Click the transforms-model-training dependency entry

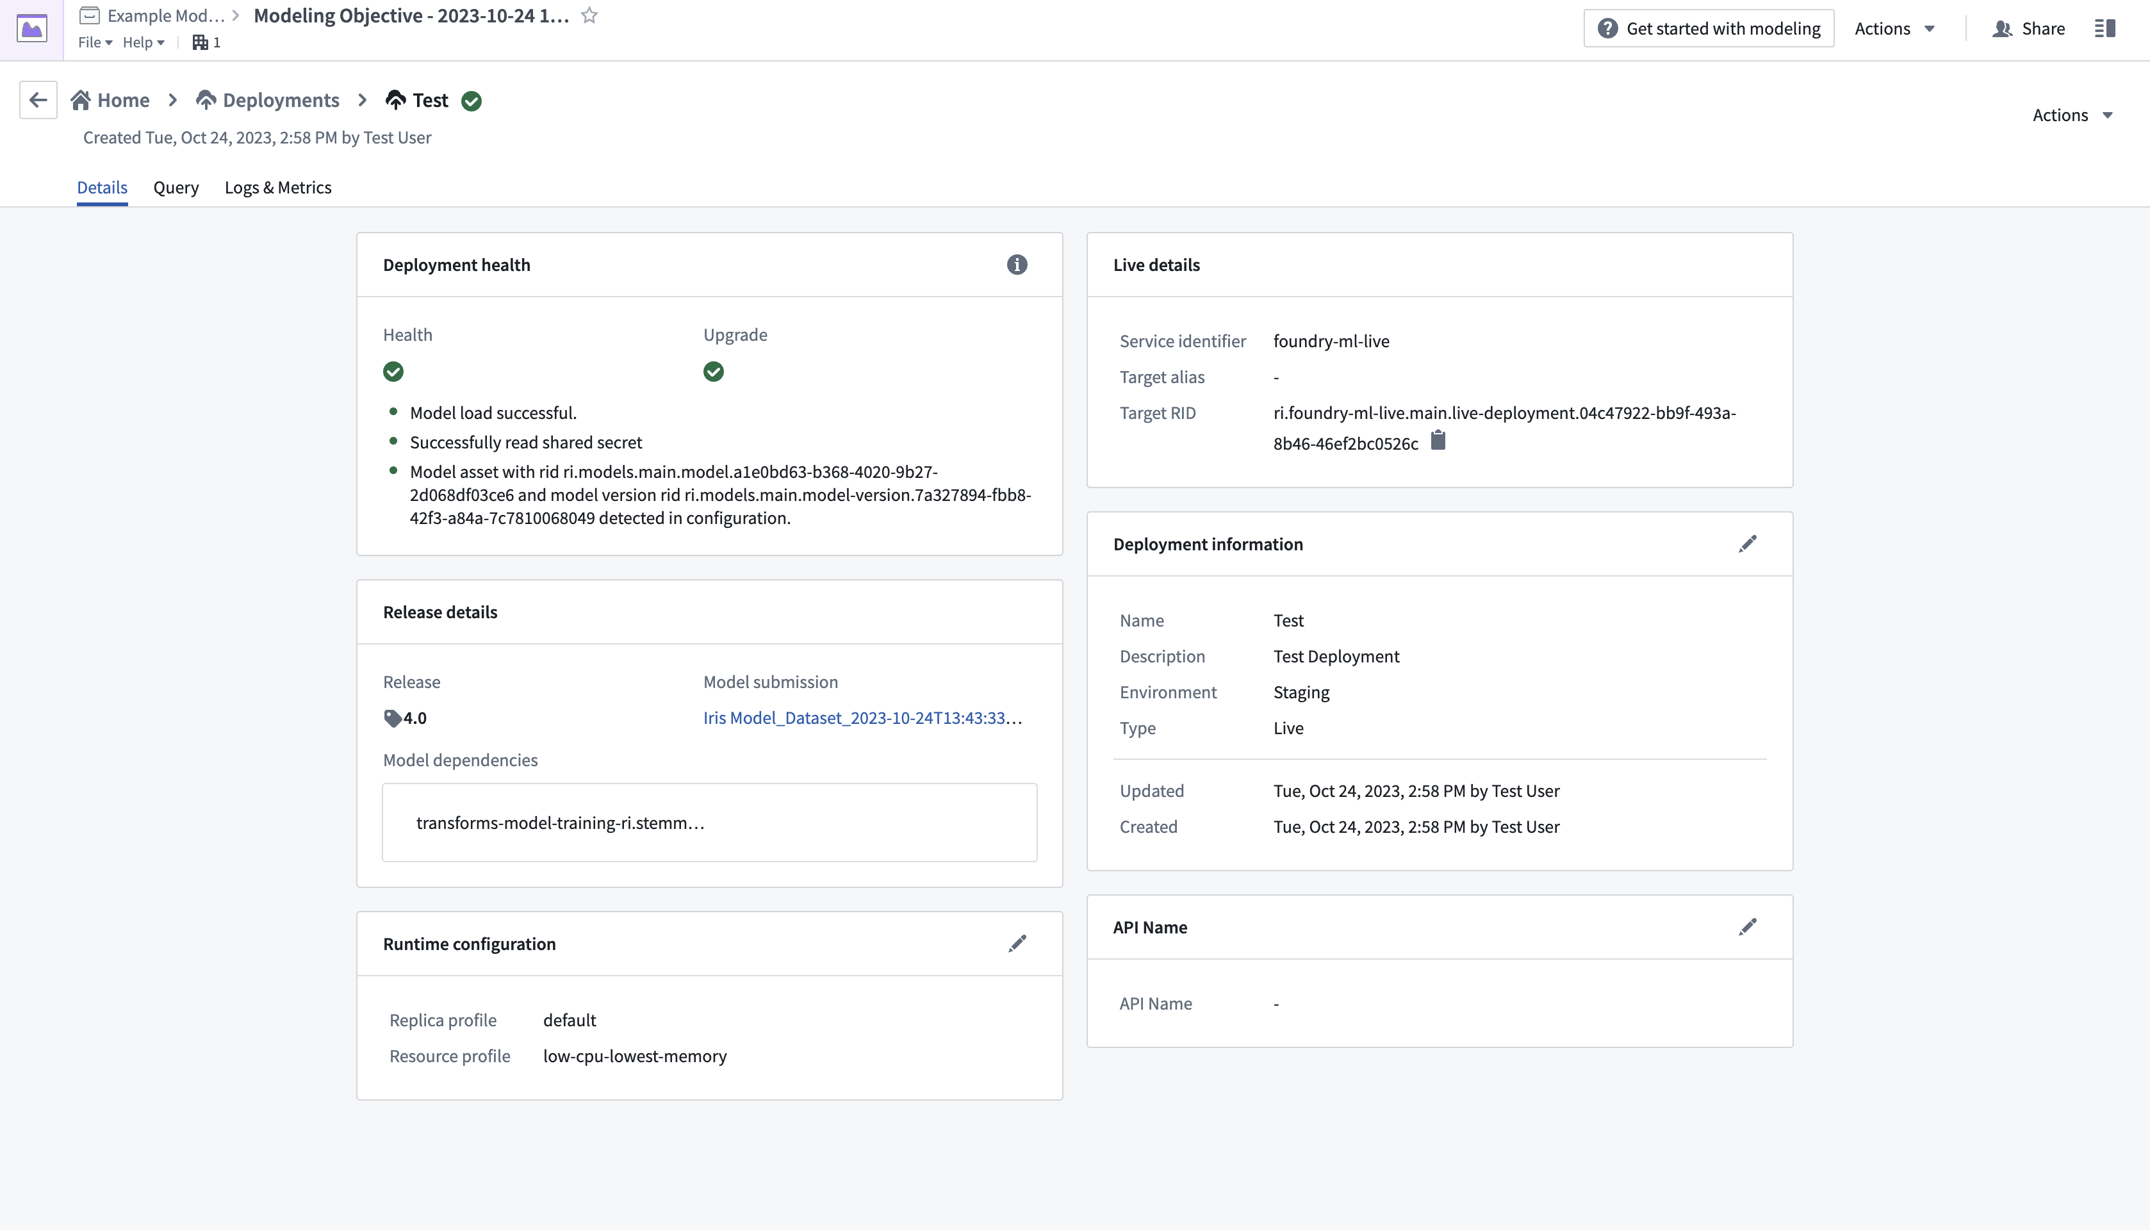click(x=560, y=823)
